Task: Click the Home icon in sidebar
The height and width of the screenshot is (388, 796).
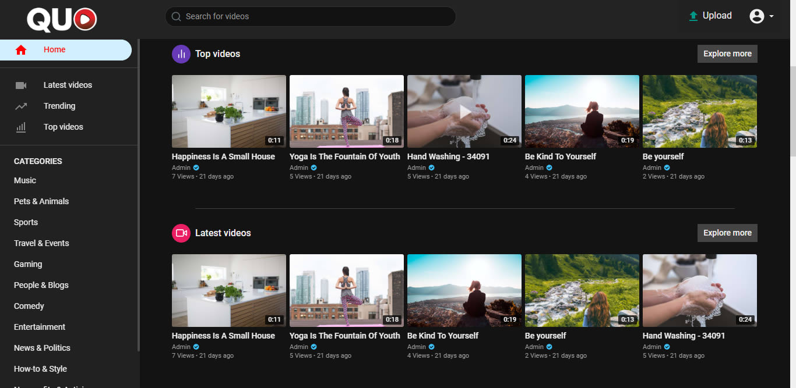Action: [x=21, y=50]
